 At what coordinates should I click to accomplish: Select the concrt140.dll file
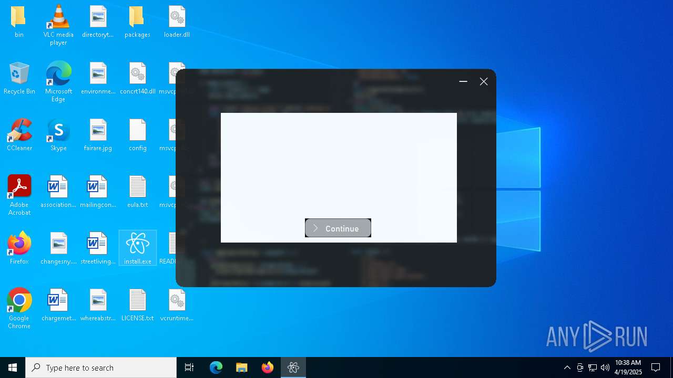point(137,79)
